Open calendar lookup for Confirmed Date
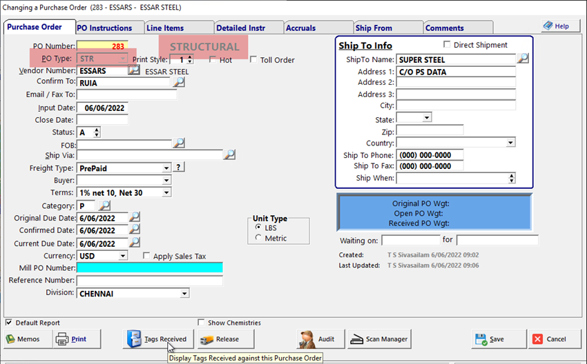This screenshot has width=587, height=364. point(135,229)
